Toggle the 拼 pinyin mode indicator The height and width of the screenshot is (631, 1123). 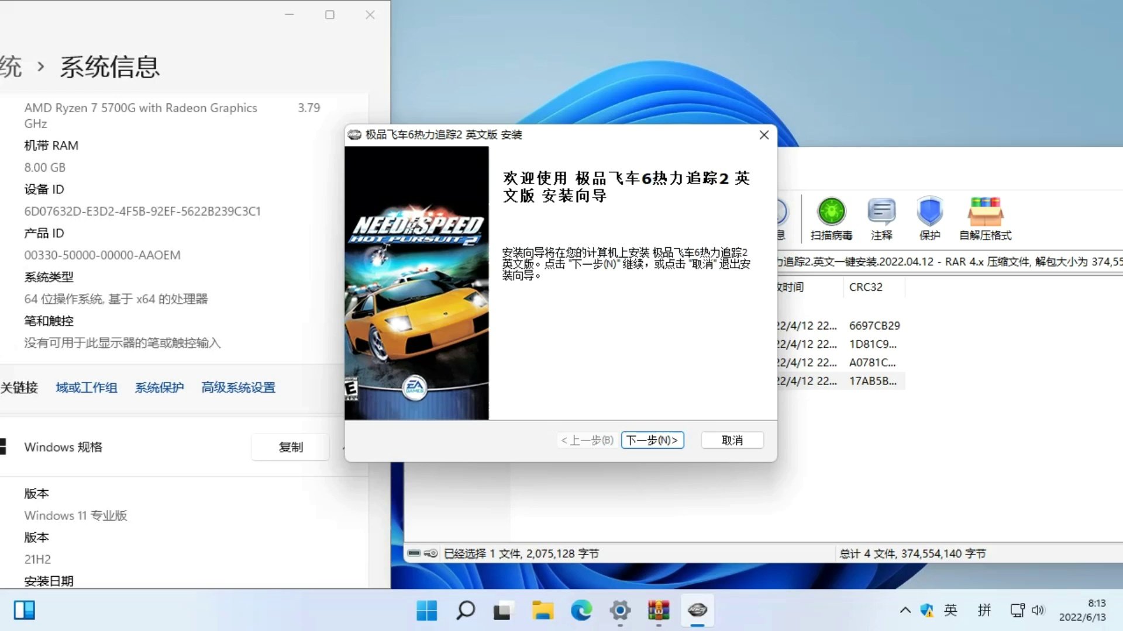[x=984, y=610]
